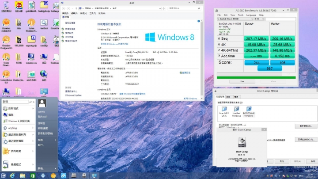318x179 pixels.
Task: Click the user avatar in Start menu
Action: [42, 103]
